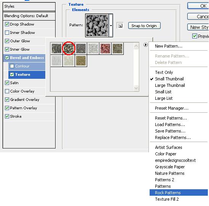Click the current pattern preview swatch
Image resolution: width=209 pixels, height=206 pixels.
coord(97,26)
